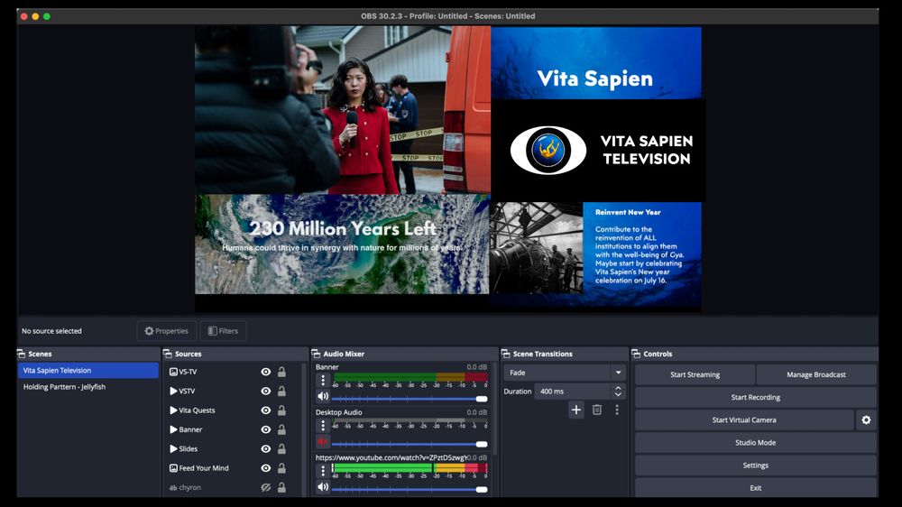Click lock icon for Banner source

(281, 430)
